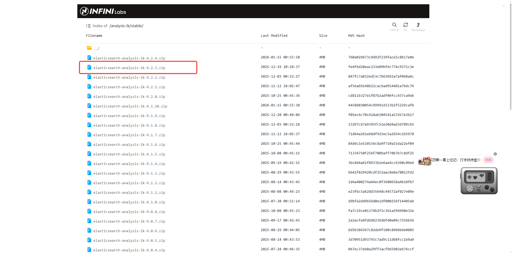Click the /analysis-ik/stable/ path text

[x=126, y=26]
